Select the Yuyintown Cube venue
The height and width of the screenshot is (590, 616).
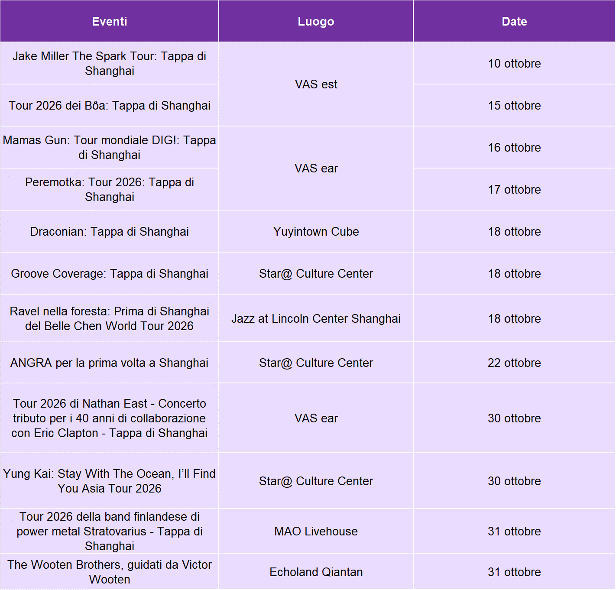click(316, 231)
